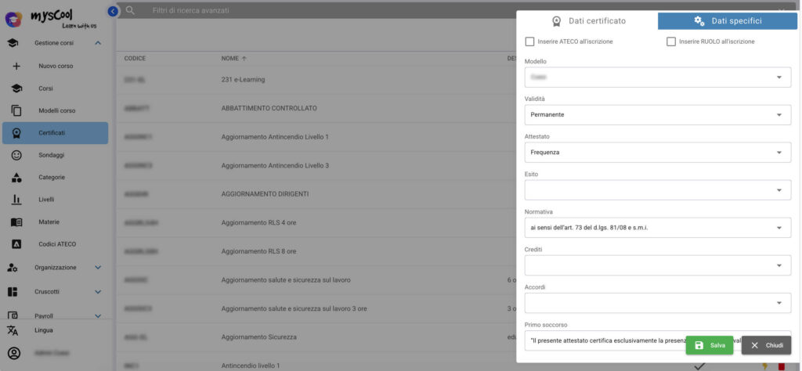Select the Sondaggi smiley icon
Image resolution: width=802 pixels, height=371 pixels.
coord(16,155)
